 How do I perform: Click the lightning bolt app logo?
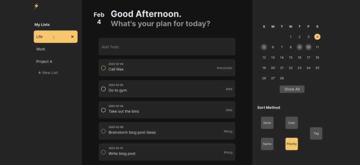[x=36, y=6]
